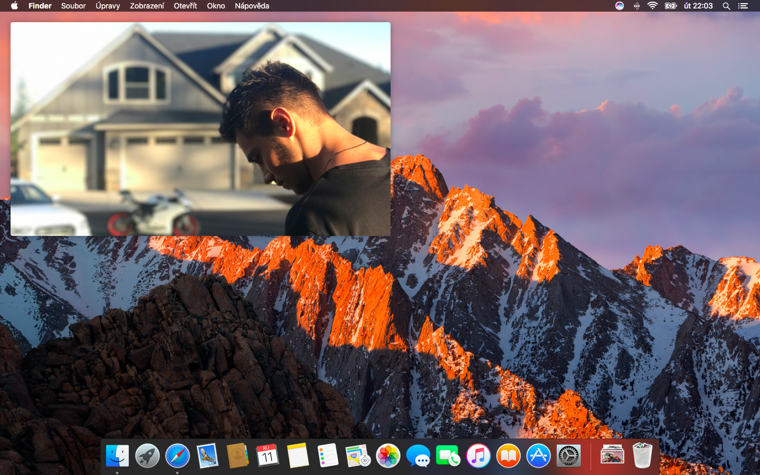Open Spotlight search
Viewport: 760px width, 475px height.
point(726,6)
